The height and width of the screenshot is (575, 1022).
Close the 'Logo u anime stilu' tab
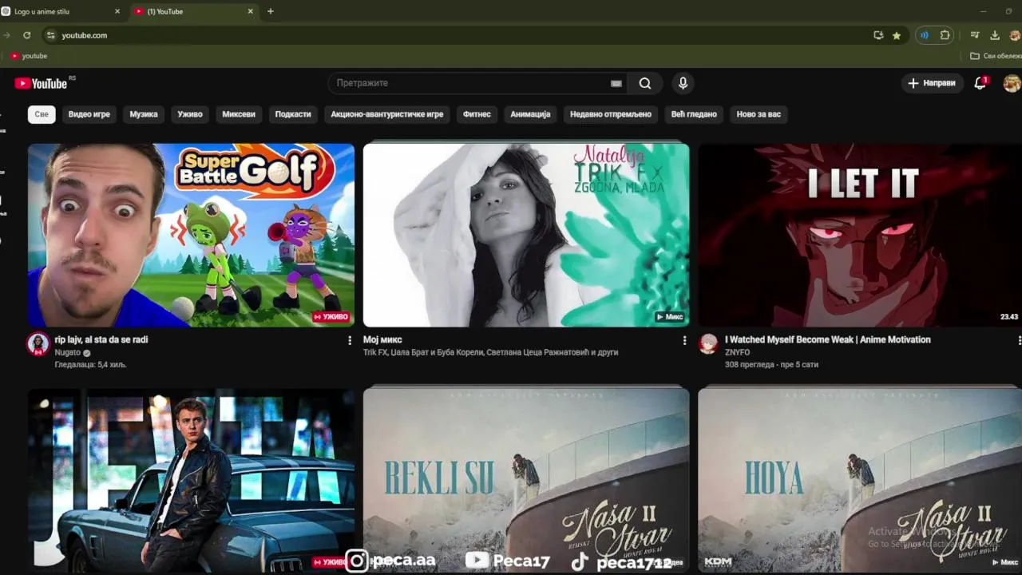pyautogui.click(x=117, y=11)
